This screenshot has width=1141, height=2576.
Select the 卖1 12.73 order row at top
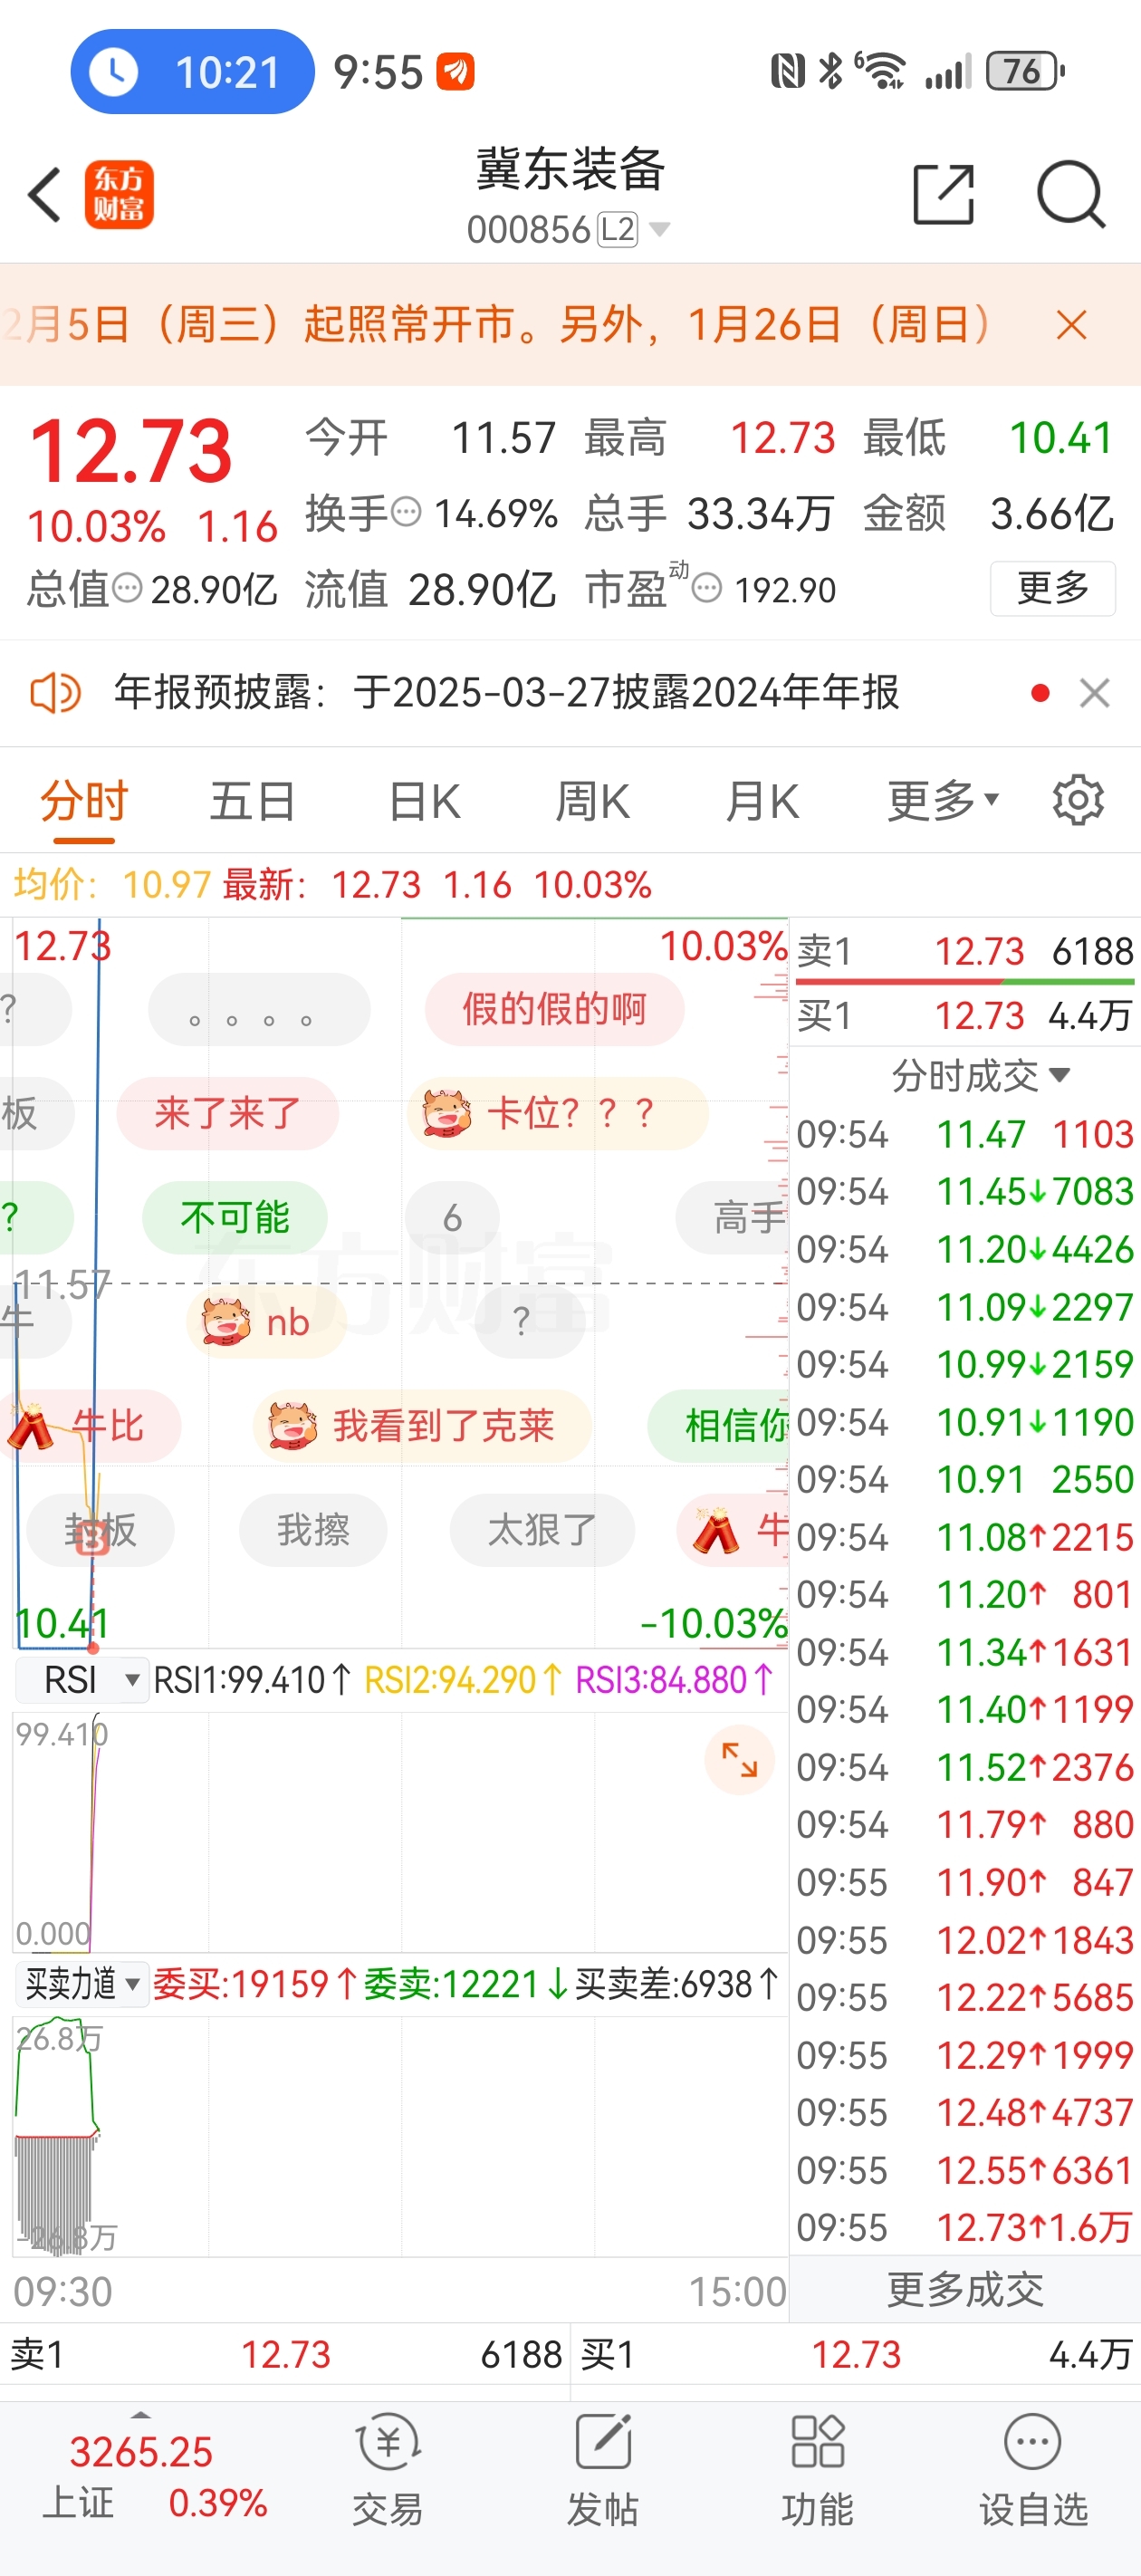(965, 951)
